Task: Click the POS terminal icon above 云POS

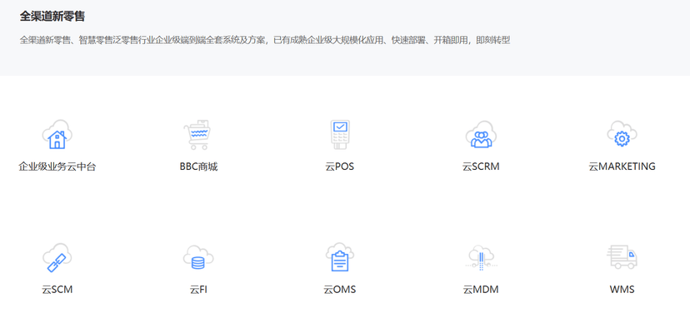Action: point(340,134)
